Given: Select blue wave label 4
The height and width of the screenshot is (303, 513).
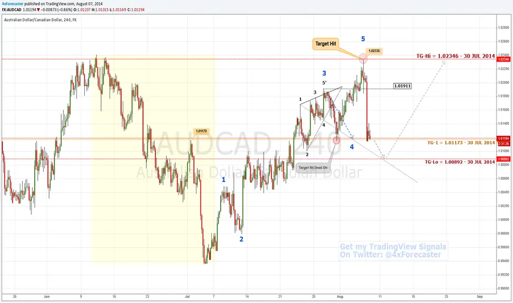Looking at the screenshot, I should (x=352, y=147).
